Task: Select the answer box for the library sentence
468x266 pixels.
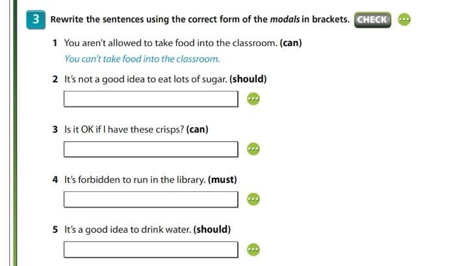Action: 151,199
